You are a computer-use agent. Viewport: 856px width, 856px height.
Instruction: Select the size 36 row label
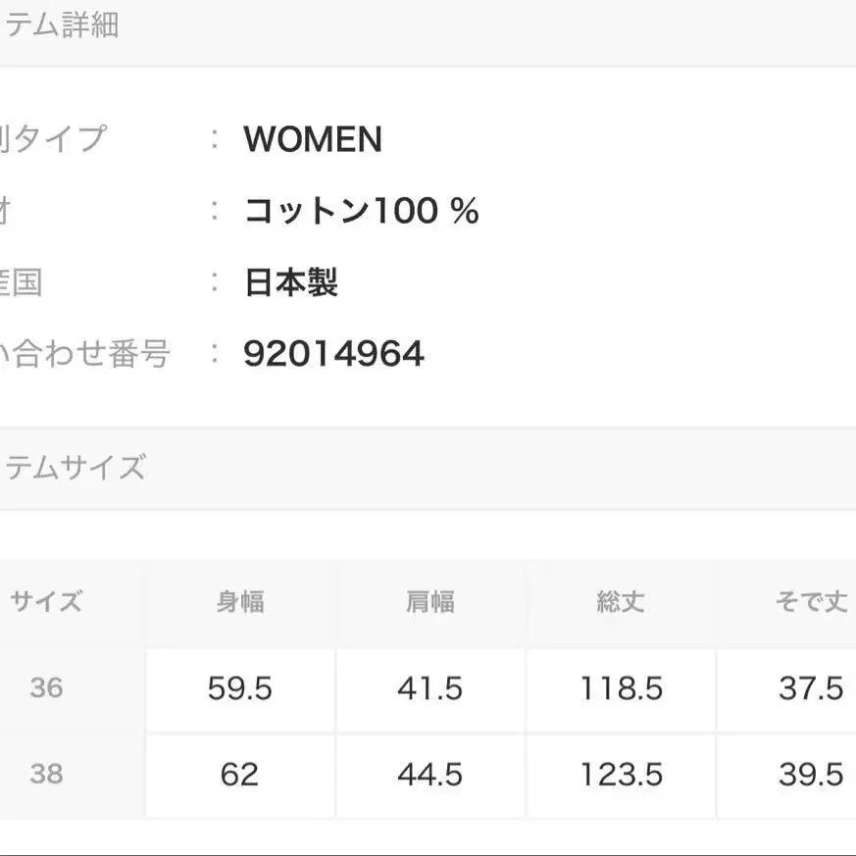tap(46, 688)
